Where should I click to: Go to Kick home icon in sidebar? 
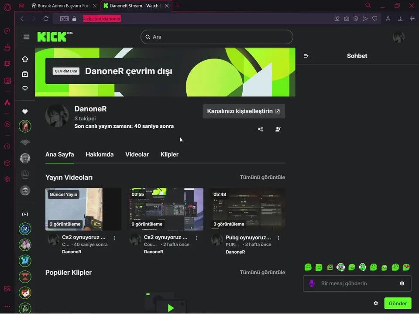[25, 59]
